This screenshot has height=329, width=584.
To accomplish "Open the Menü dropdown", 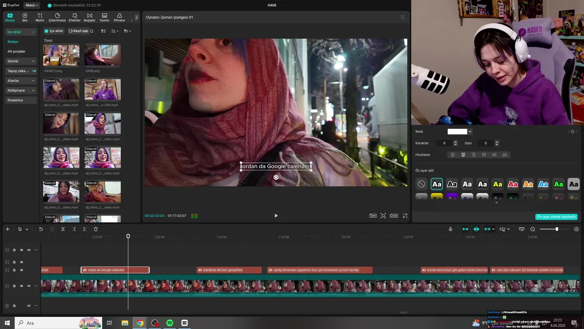I will pos(31,5).
